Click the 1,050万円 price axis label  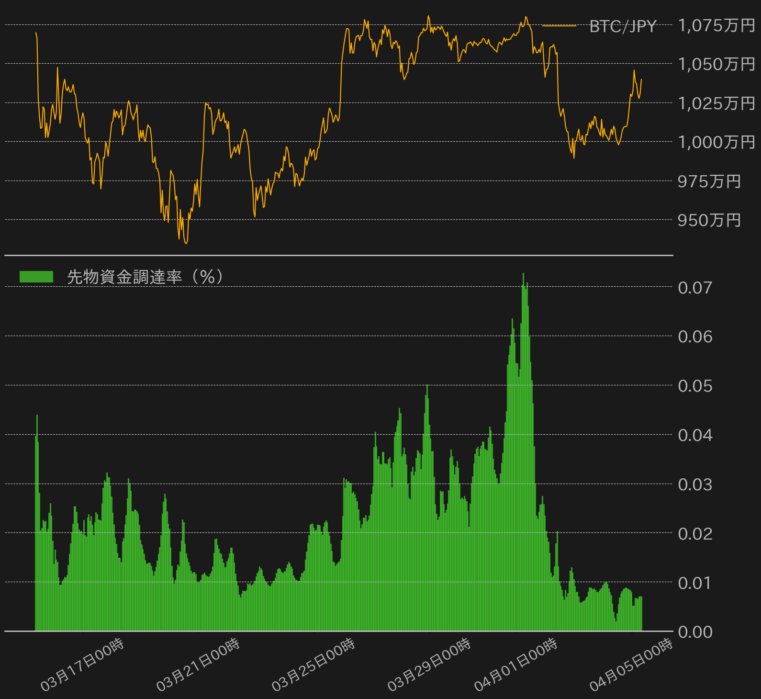pos(716,64)
